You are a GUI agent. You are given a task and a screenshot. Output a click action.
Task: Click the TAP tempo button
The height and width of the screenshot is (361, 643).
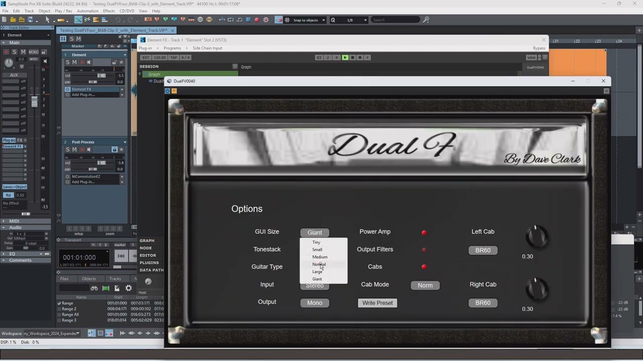174,58
